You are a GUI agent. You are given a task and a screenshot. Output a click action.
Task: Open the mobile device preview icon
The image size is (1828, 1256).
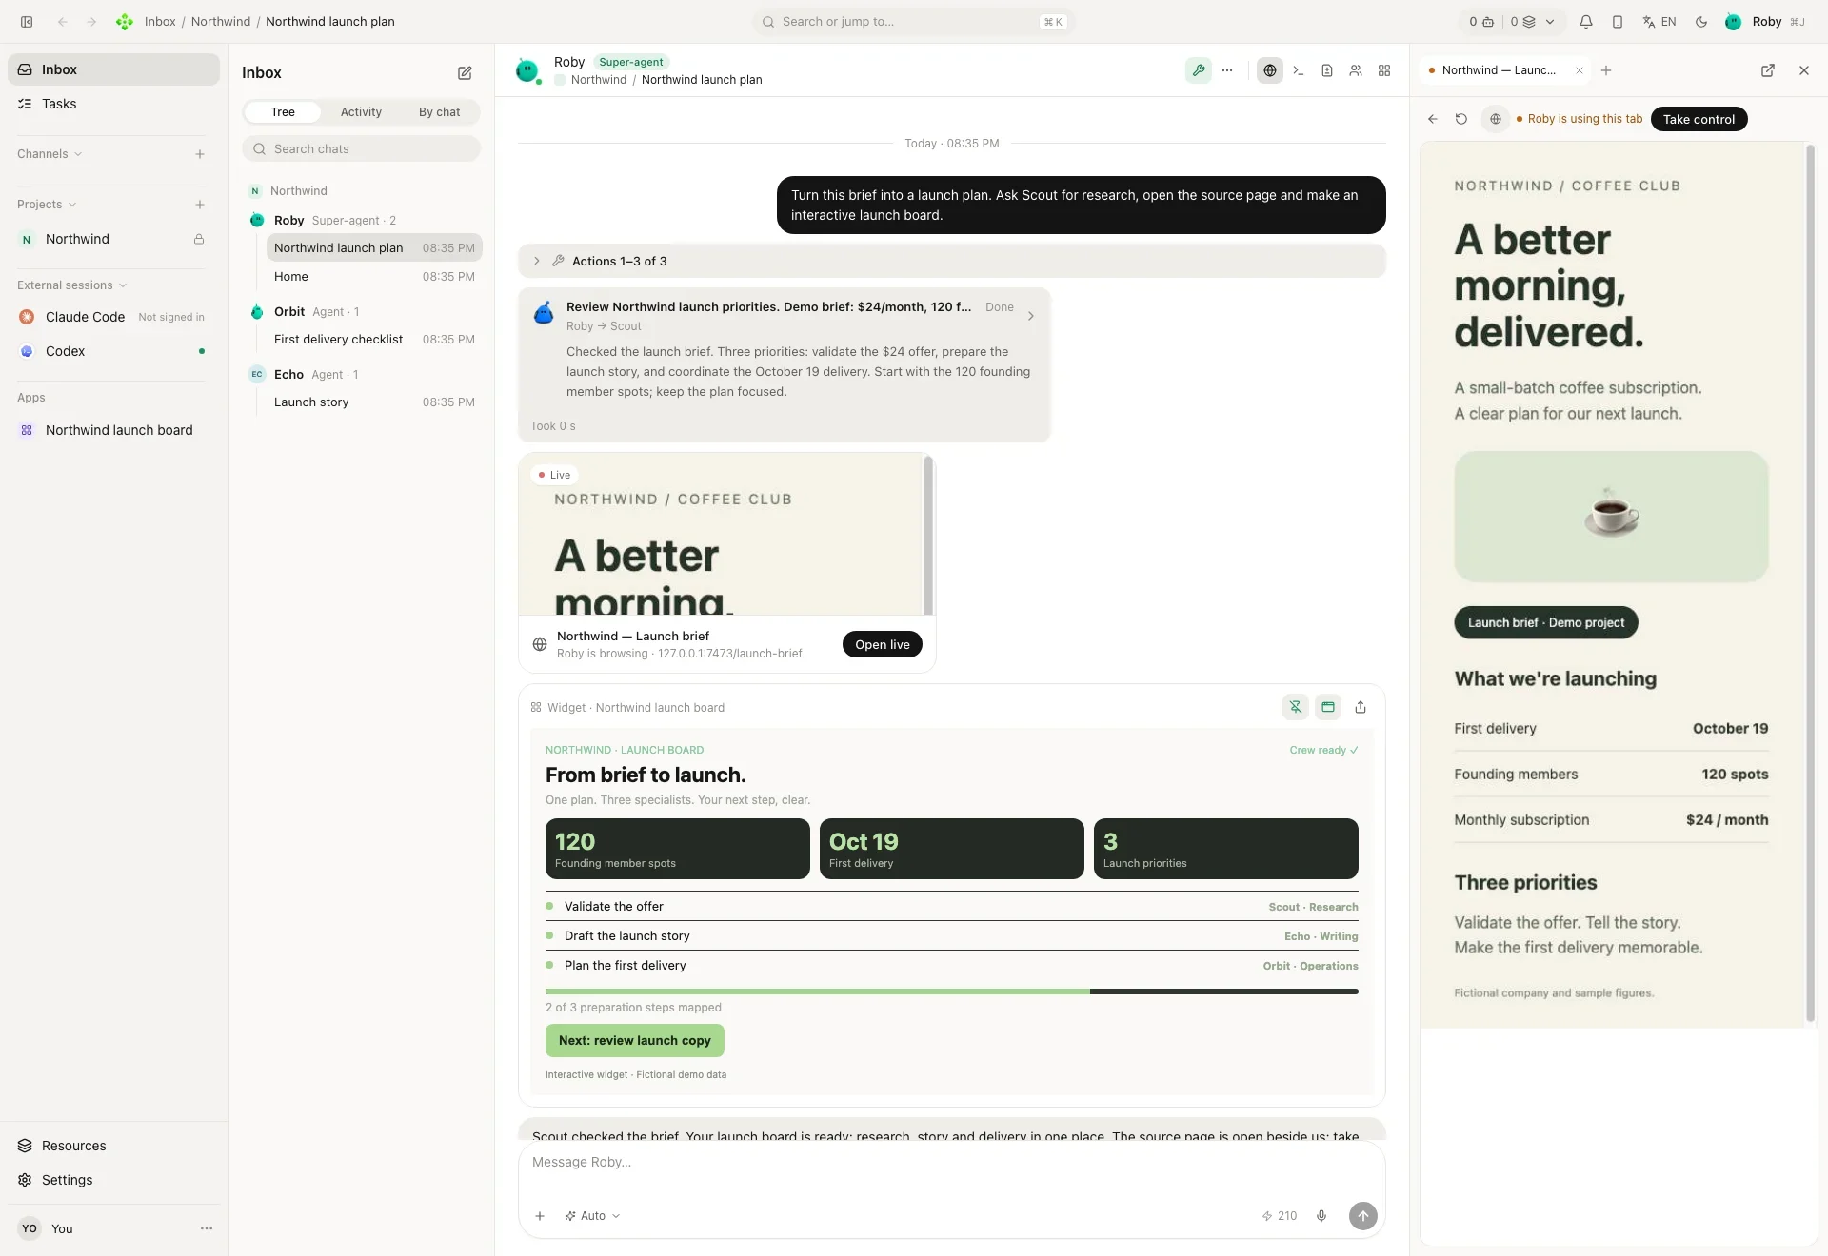point(1618,22)
